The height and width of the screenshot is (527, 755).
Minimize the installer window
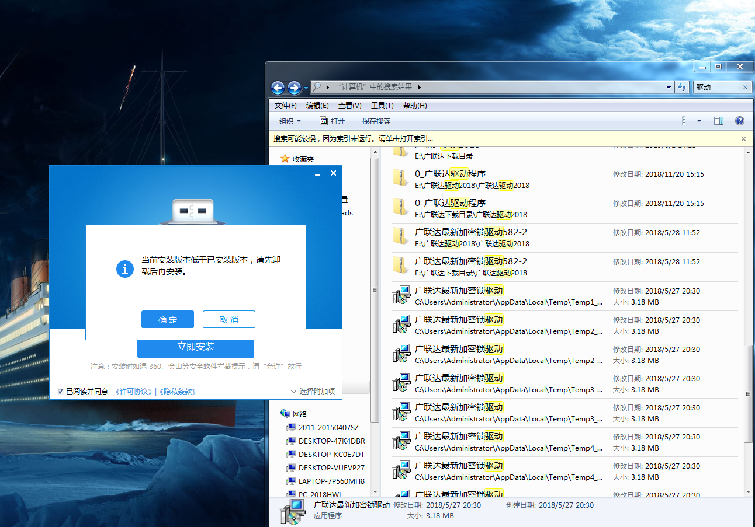pyautogui.click(x=318, y=174)
